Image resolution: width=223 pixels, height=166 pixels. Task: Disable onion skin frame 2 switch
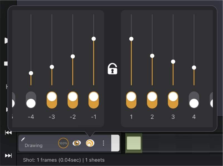click(152, 100)
